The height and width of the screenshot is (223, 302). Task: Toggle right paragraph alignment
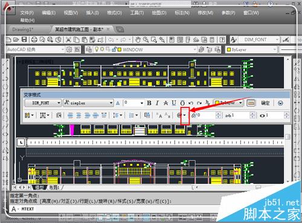tap(87, 115)
